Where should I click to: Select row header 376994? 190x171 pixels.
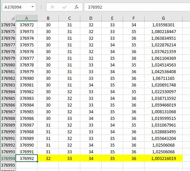(x=8, y=158)
